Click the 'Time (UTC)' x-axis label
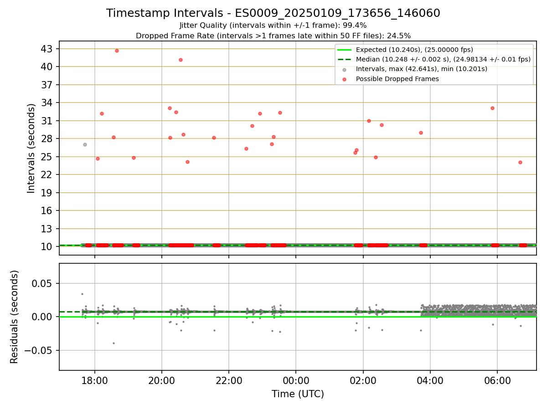The height and width of the screenshot is (410, 547). point(298,394)
